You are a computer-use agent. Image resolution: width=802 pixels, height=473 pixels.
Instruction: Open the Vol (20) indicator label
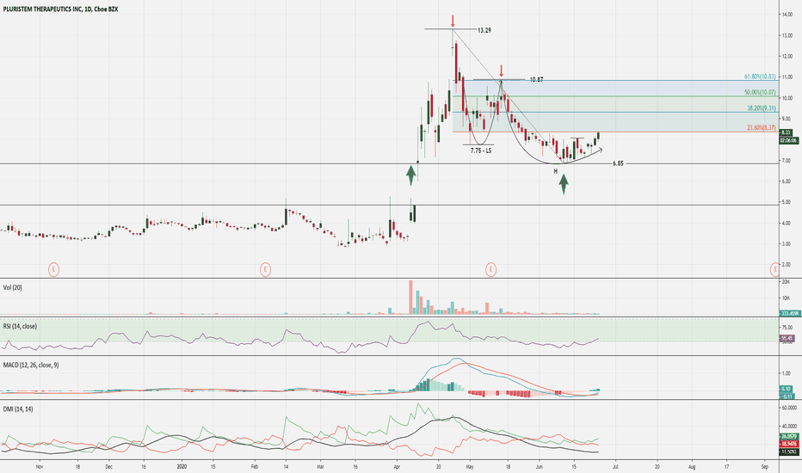(x=13, y=287)
